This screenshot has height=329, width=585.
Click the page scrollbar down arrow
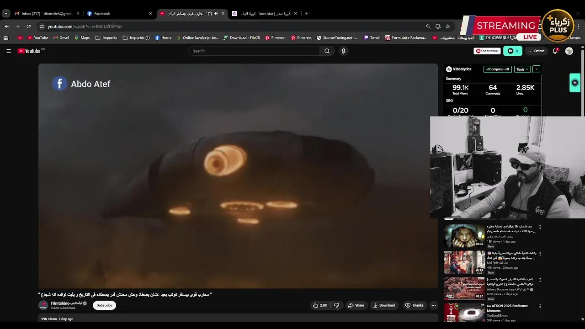pos(582,319)
